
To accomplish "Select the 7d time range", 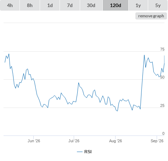I will [70, 5].
